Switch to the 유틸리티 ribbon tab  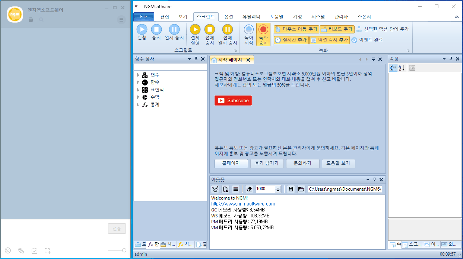coord(251,17)
